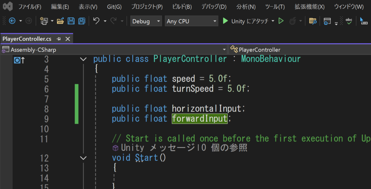Click the Start Without Debugging outline play icon
Image resolution: width=371 pixels, height=189 pixels.
(x=281, y=21)
